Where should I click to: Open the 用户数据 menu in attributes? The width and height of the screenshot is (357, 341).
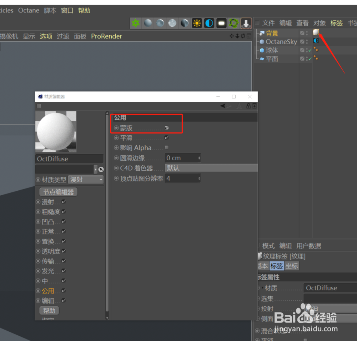tap(308, 246)
